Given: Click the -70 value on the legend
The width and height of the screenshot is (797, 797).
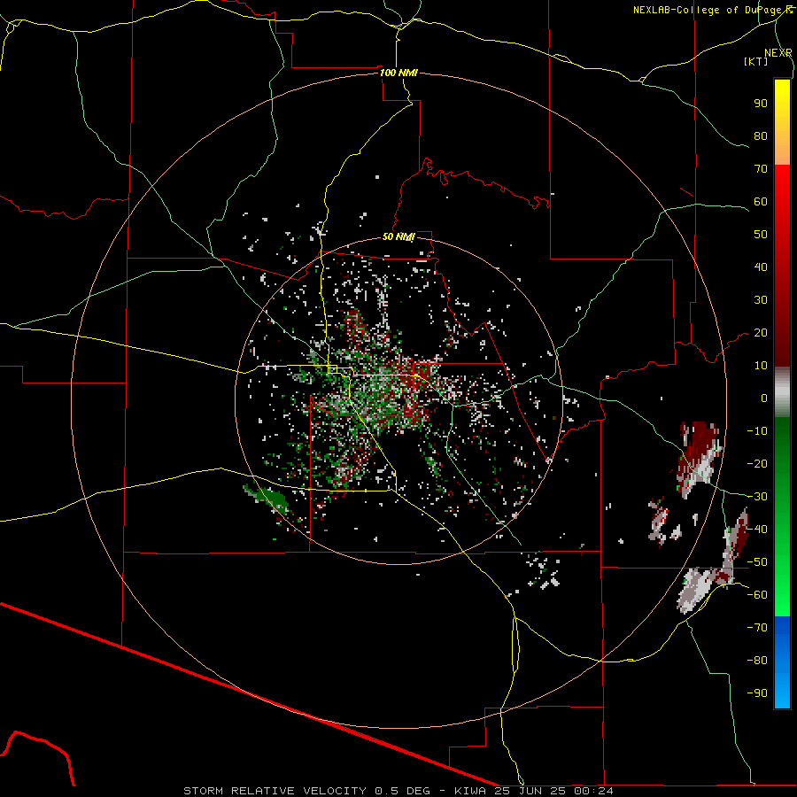Looking at the screenshot, I should [757, 628].
